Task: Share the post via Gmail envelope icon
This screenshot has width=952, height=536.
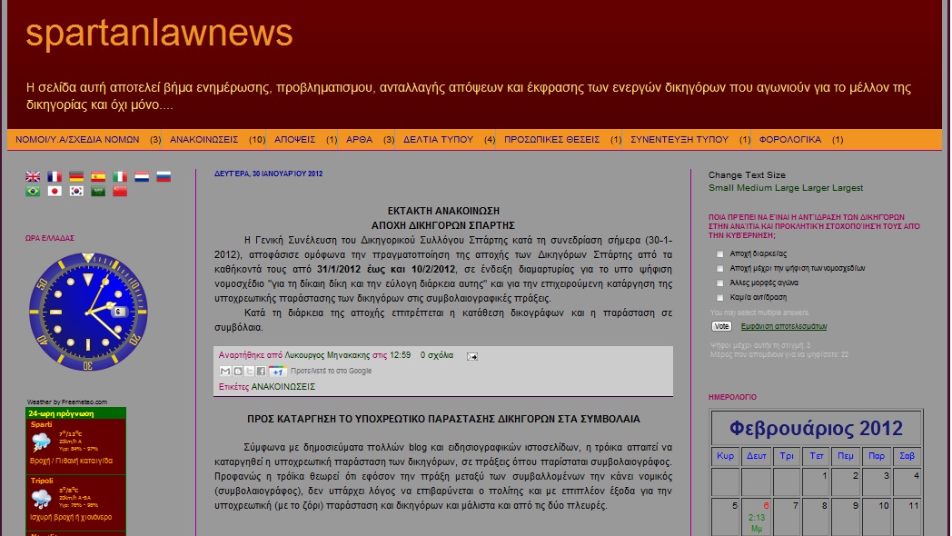Action: point(225,372)
